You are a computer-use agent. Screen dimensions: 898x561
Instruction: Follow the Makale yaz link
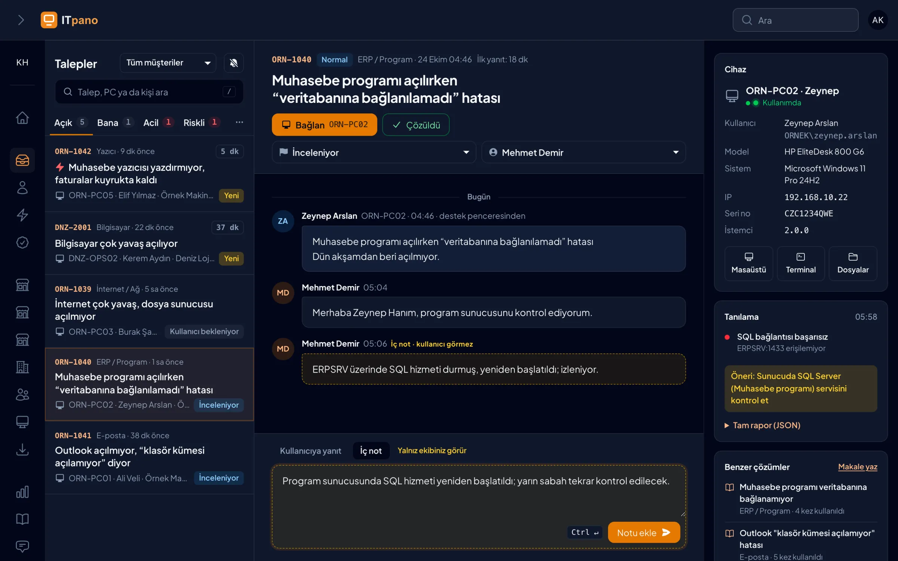[x=857, y=467]
